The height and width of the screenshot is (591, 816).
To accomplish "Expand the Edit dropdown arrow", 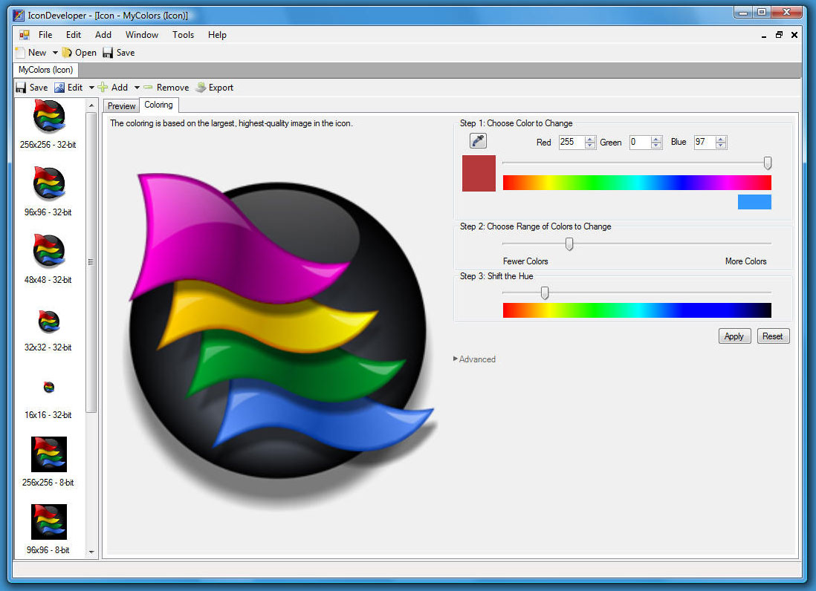I will point(91,88).
